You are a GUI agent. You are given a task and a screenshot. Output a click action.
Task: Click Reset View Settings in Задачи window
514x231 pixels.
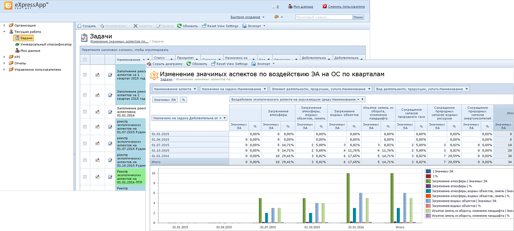(220, 26)
